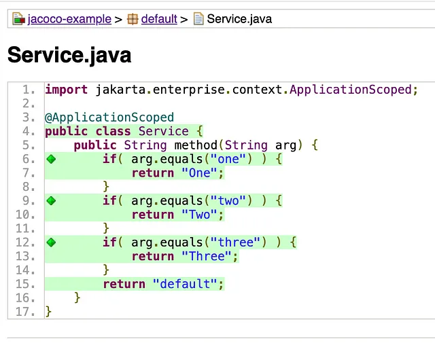435x345 pixels.
Task: Click the return "default" statement on line 15
Action: 163,284
